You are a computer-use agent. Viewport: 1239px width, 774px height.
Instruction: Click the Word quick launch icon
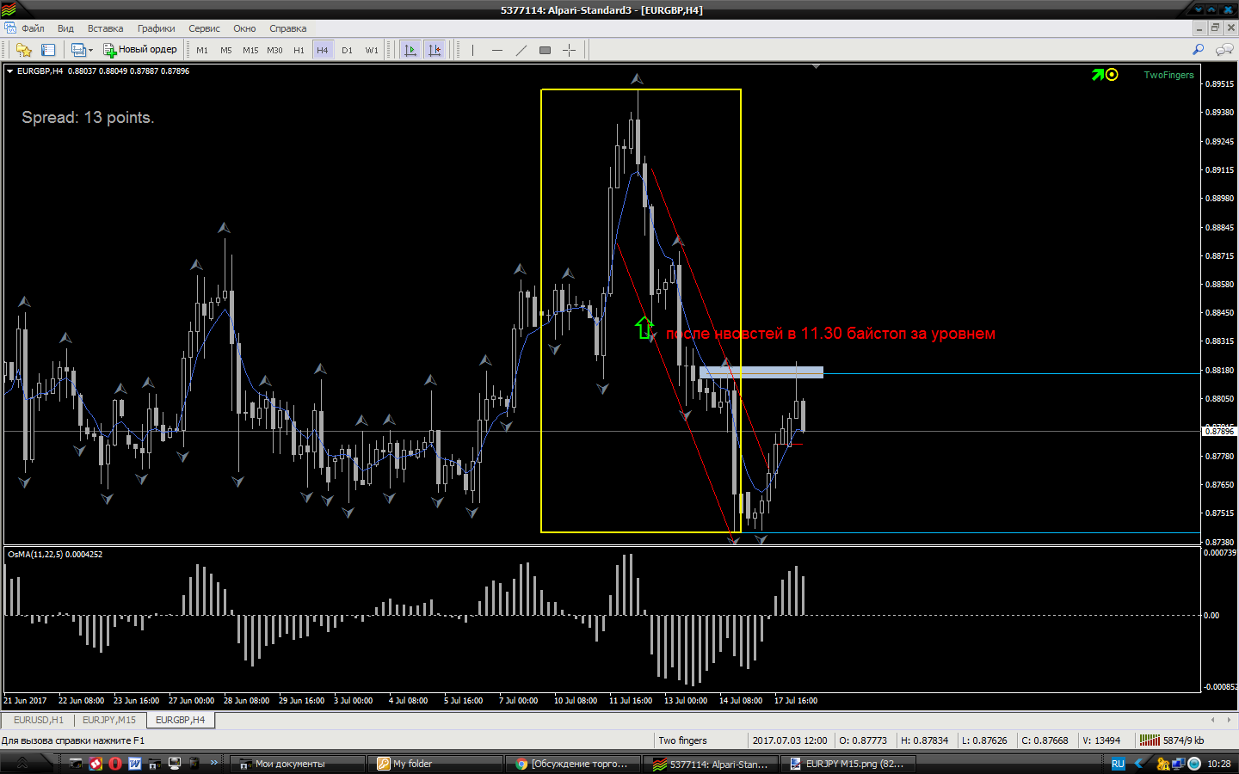tap(135, 764)
